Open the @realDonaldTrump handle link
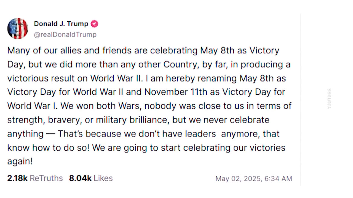This screenshot has width=353, height=198. tap(65, 35)
